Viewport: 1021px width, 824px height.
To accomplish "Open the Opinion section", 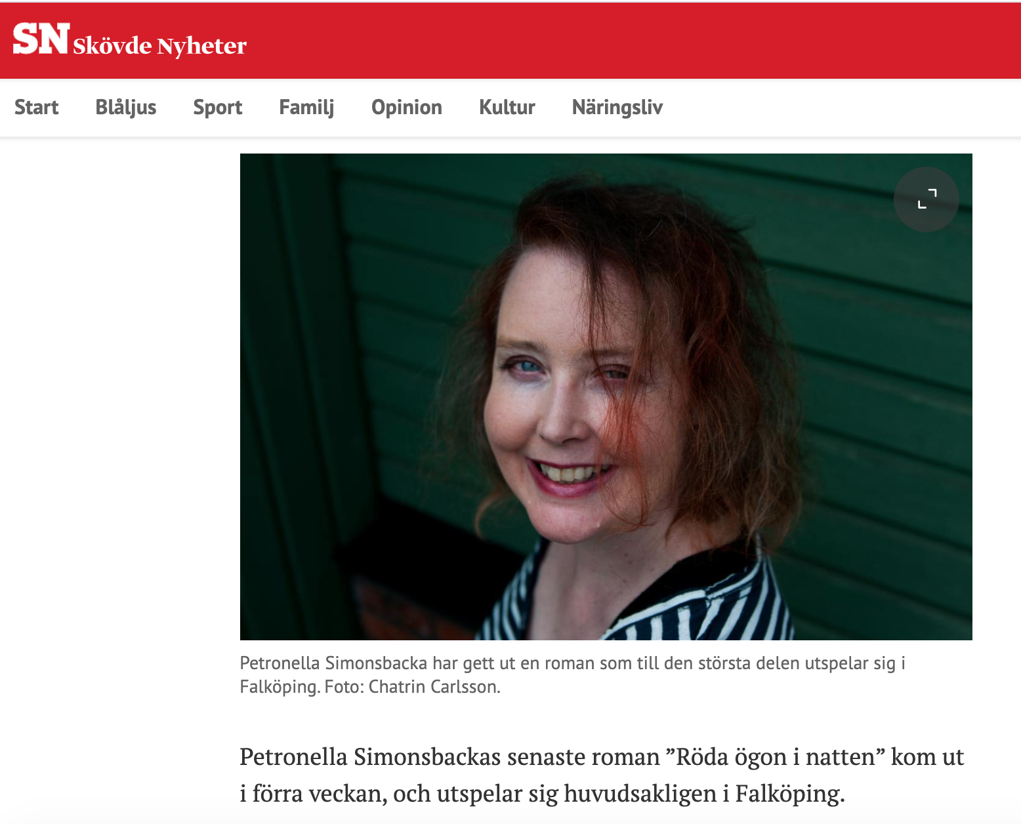I will (407, 107).
